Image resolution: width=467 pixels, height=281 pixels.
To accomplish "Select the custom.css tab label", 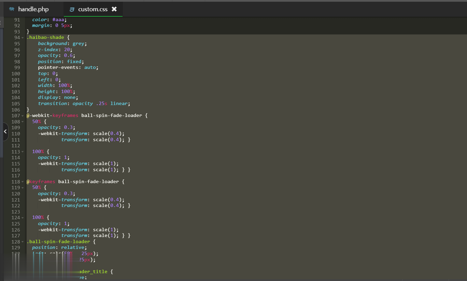I will coord(93,9).
